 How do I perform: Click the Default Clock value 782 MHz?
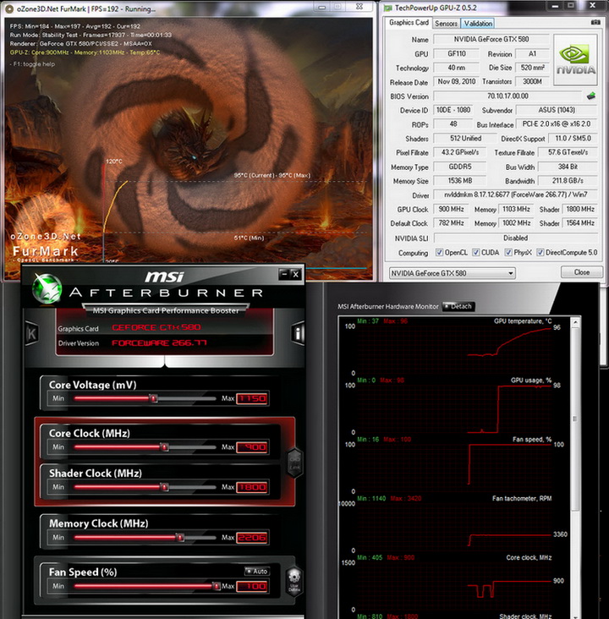pyautogui.click(x=451, y=223)
